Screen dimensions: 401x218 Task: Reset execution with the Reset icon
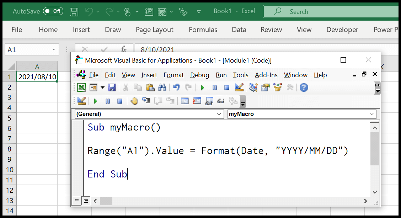(227, 87)
